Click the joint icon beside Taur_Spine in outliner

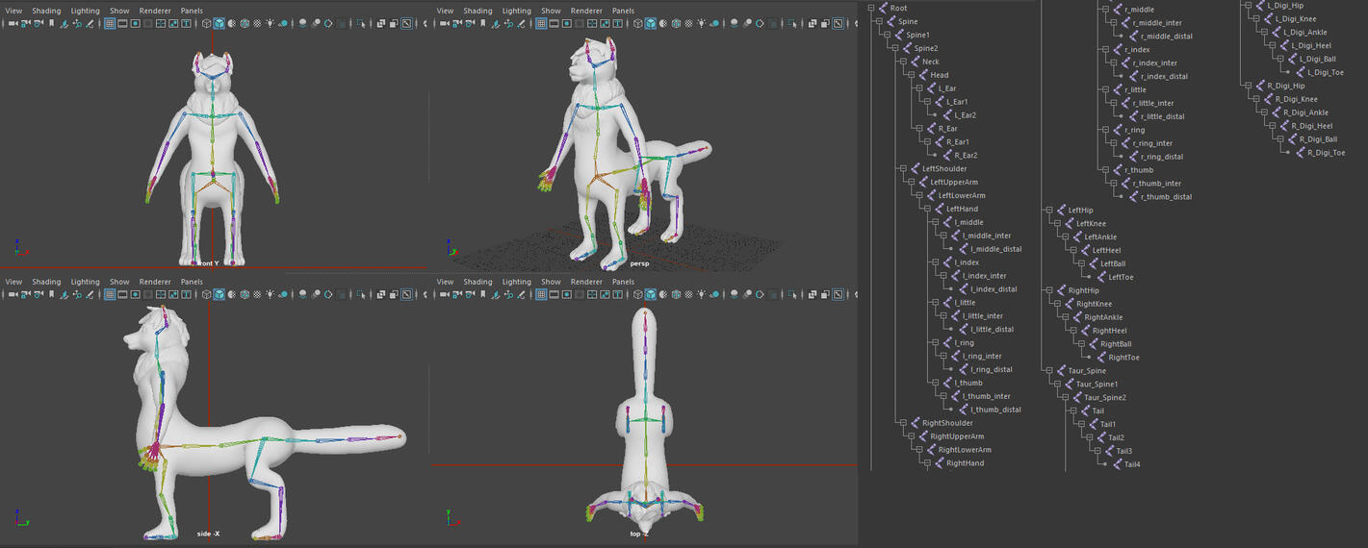[1060, 370]
